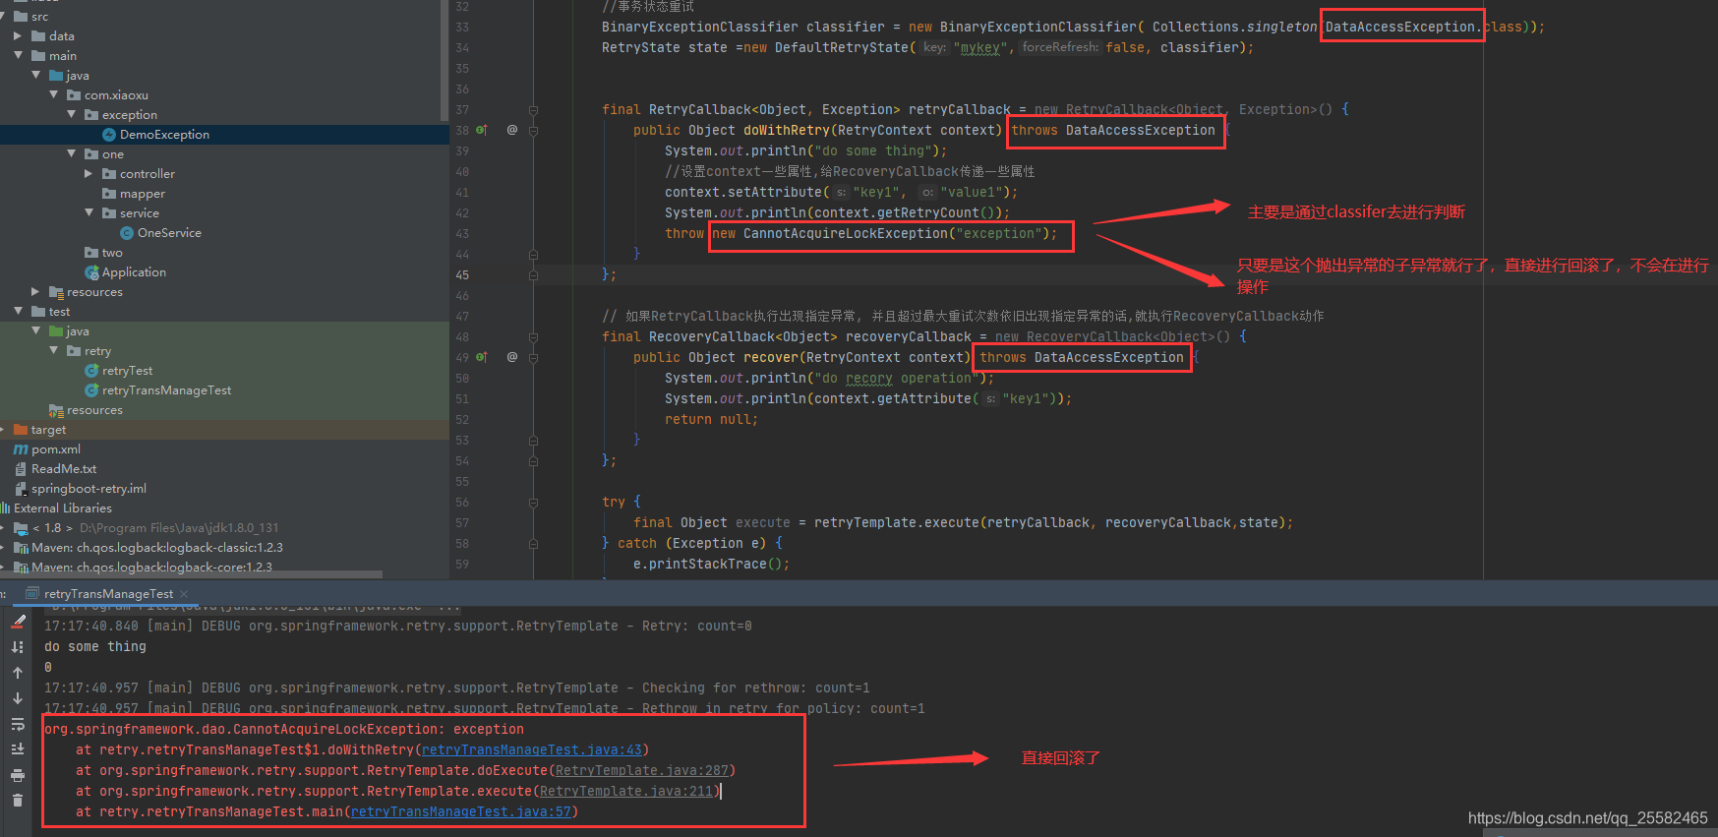This screenshot has height=837, width=1718.
Task: Click the override gutter icon on line 38
Action: pos(482,130)
